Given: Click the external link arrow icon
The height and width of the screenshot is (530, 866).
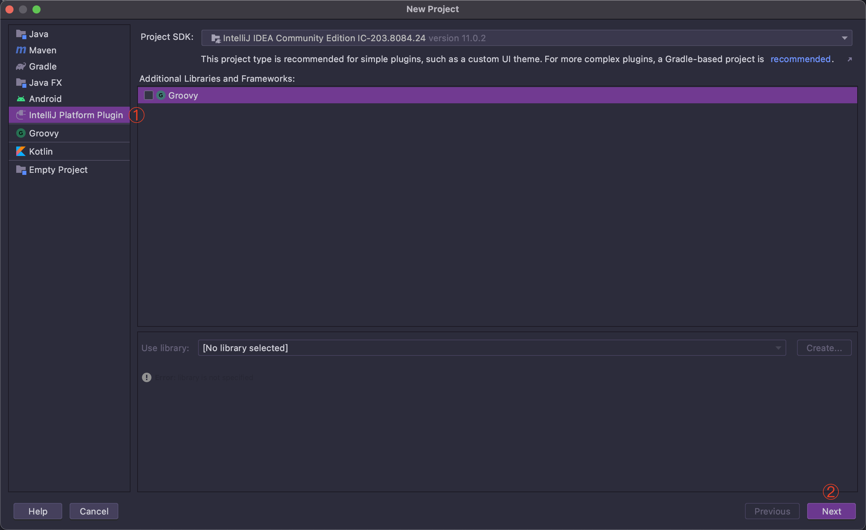Looking at the screenshot, I should click(x=850, y=59).
